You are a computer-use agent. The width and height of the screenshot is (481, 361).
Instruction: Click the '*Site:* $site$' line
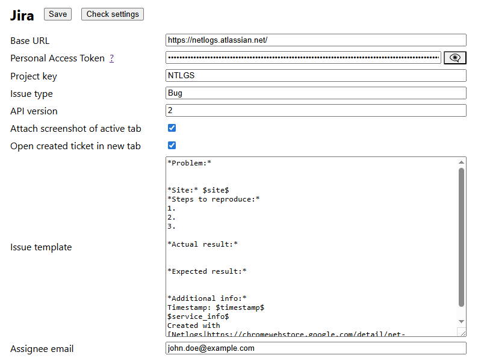point(198,190)
